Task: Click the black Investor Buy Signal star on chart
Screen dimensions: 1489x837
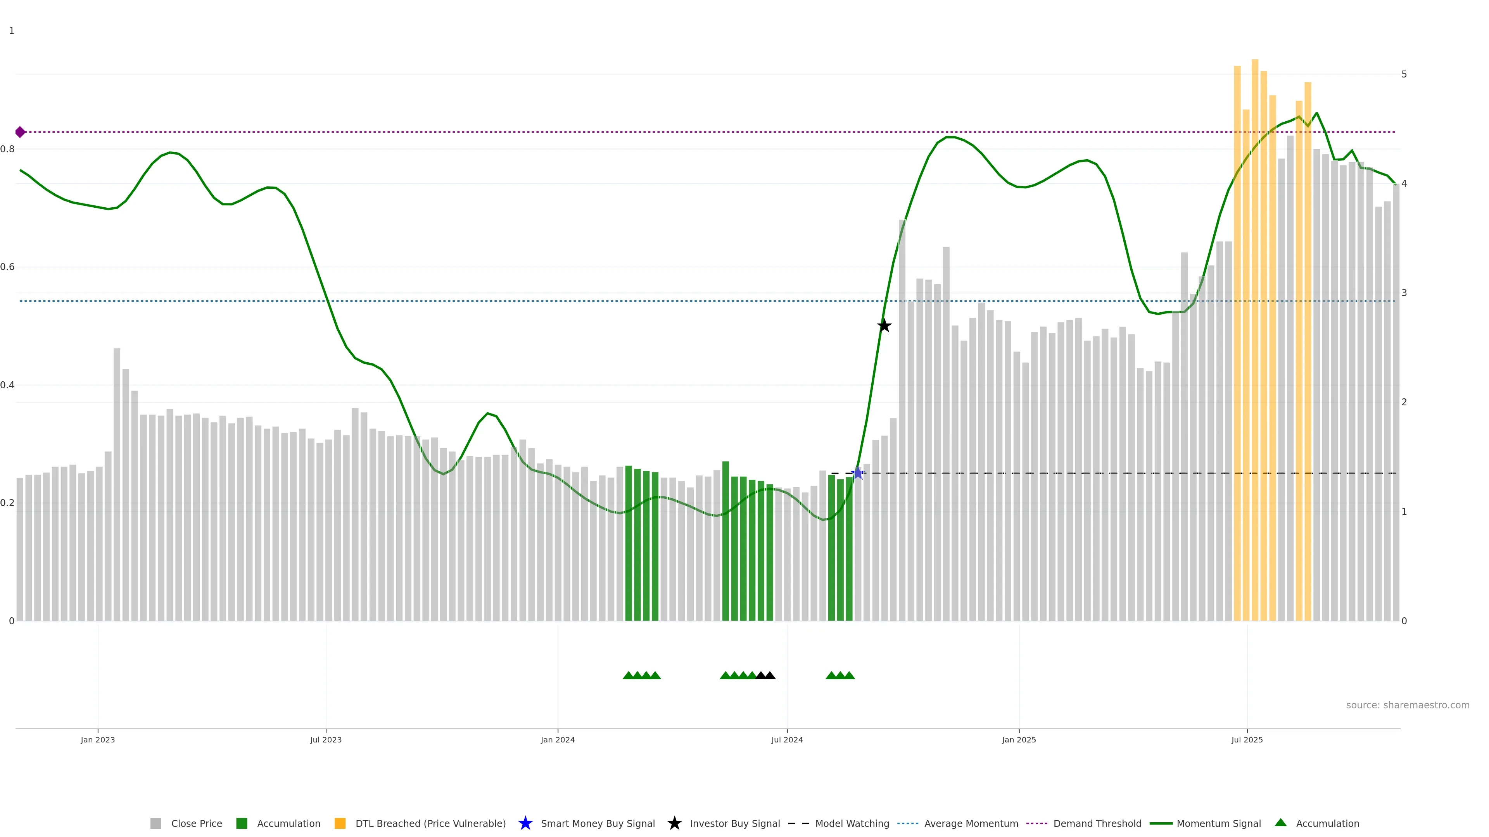Action: [884, 326]
